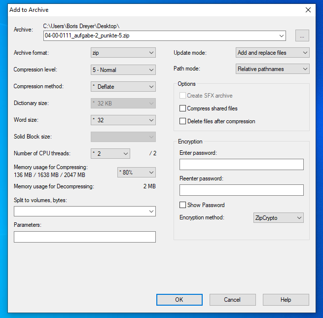Open the Archive format dropdown
Viewport: 323px width, 318px height.
(x=123, y=53)
